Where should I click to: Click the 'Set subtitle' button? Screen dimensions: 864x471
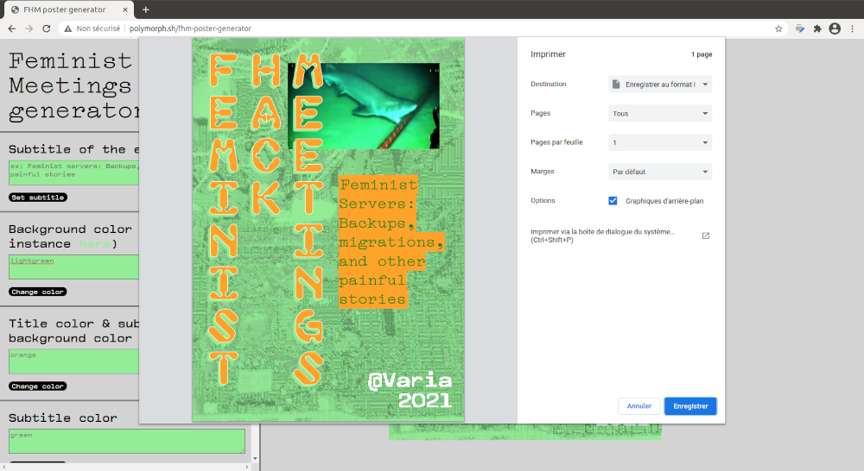37,198
